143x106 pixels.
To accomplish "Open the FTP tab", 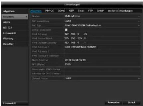I will tap(90, 11).
